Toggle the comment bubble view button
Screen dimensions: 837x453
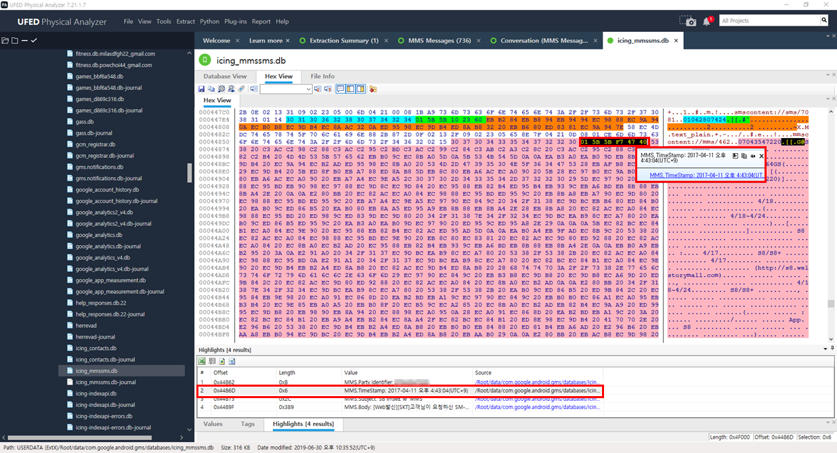coord(341,89)
